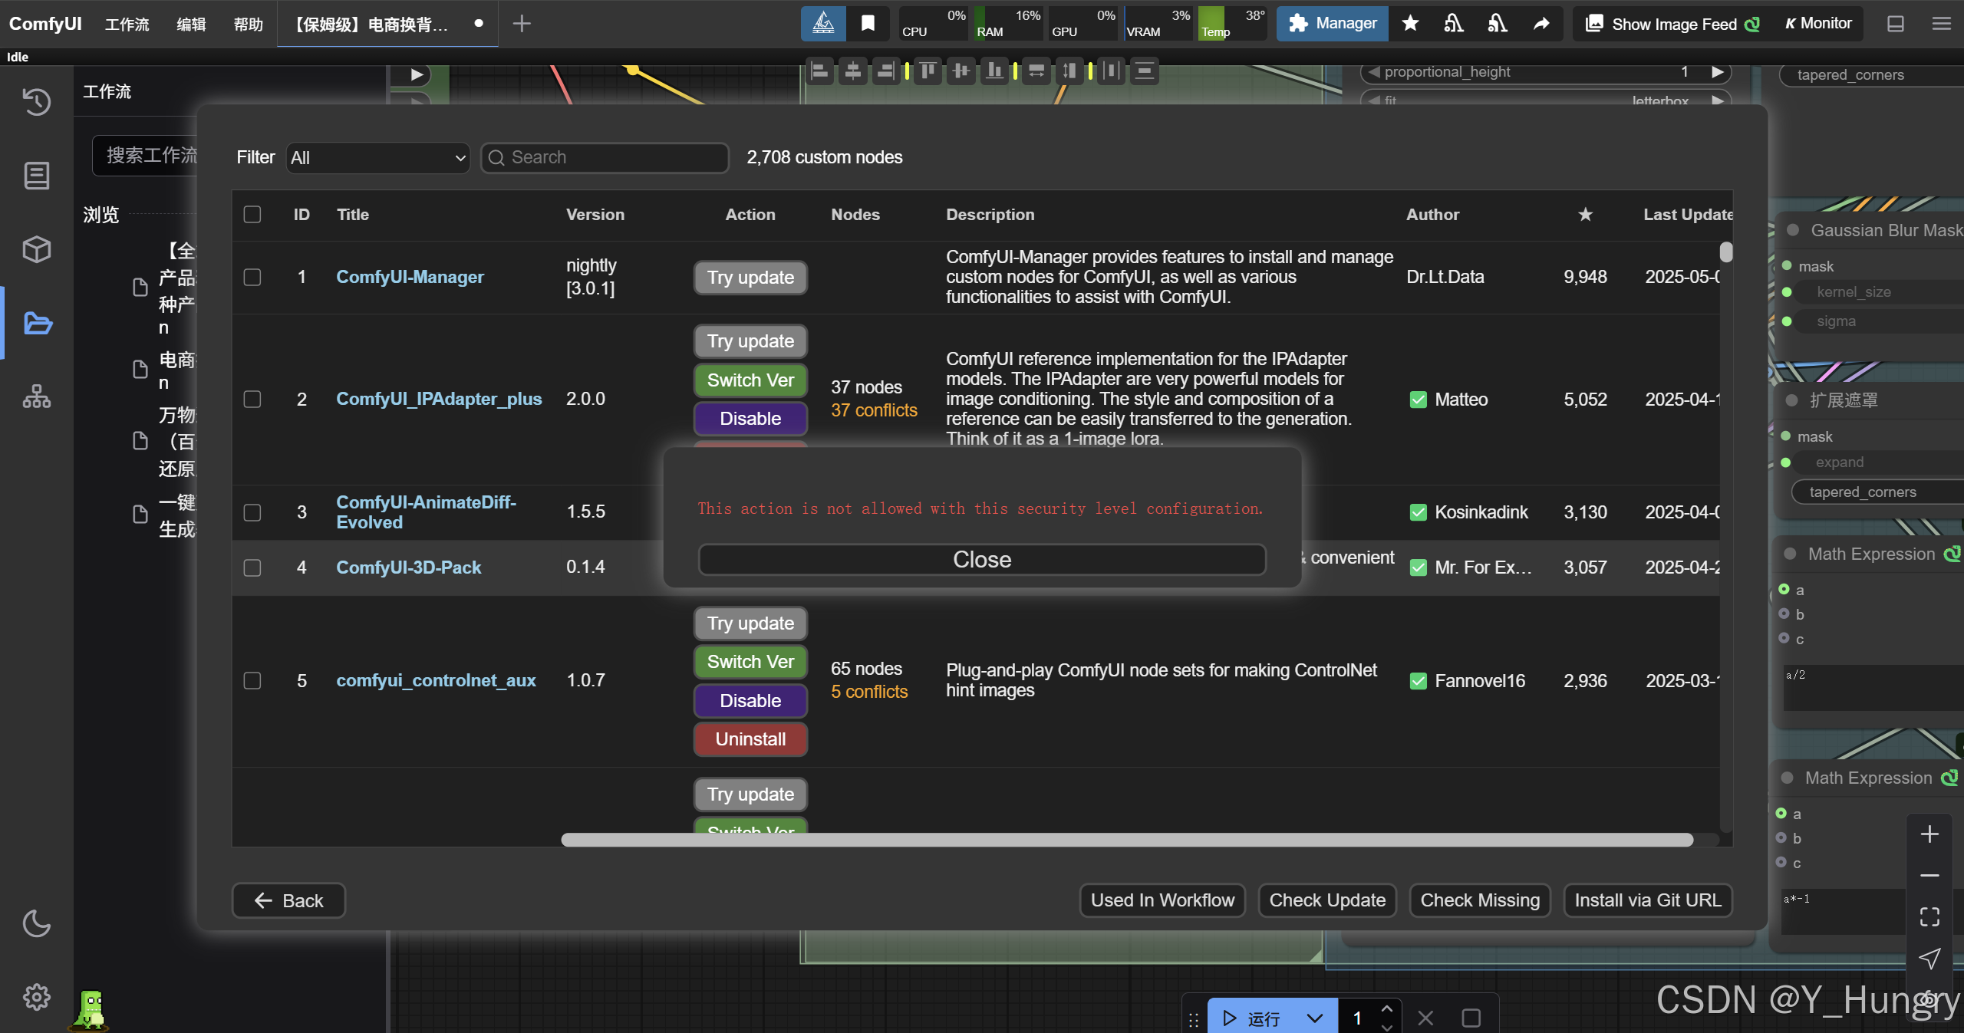Increase the batch count stepper

pyautogui.click(x=1387, y=1009)
